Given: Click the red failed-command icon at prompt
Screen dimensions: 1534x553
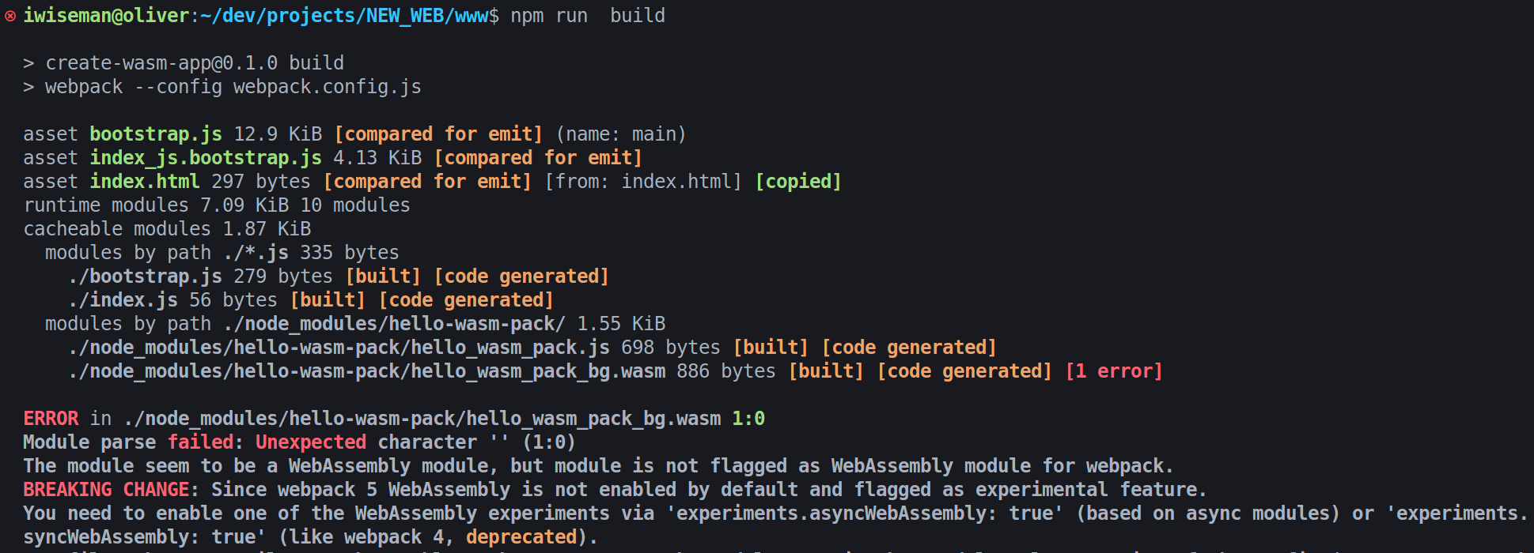Looking at the screenshot, I should pos(10,16).
